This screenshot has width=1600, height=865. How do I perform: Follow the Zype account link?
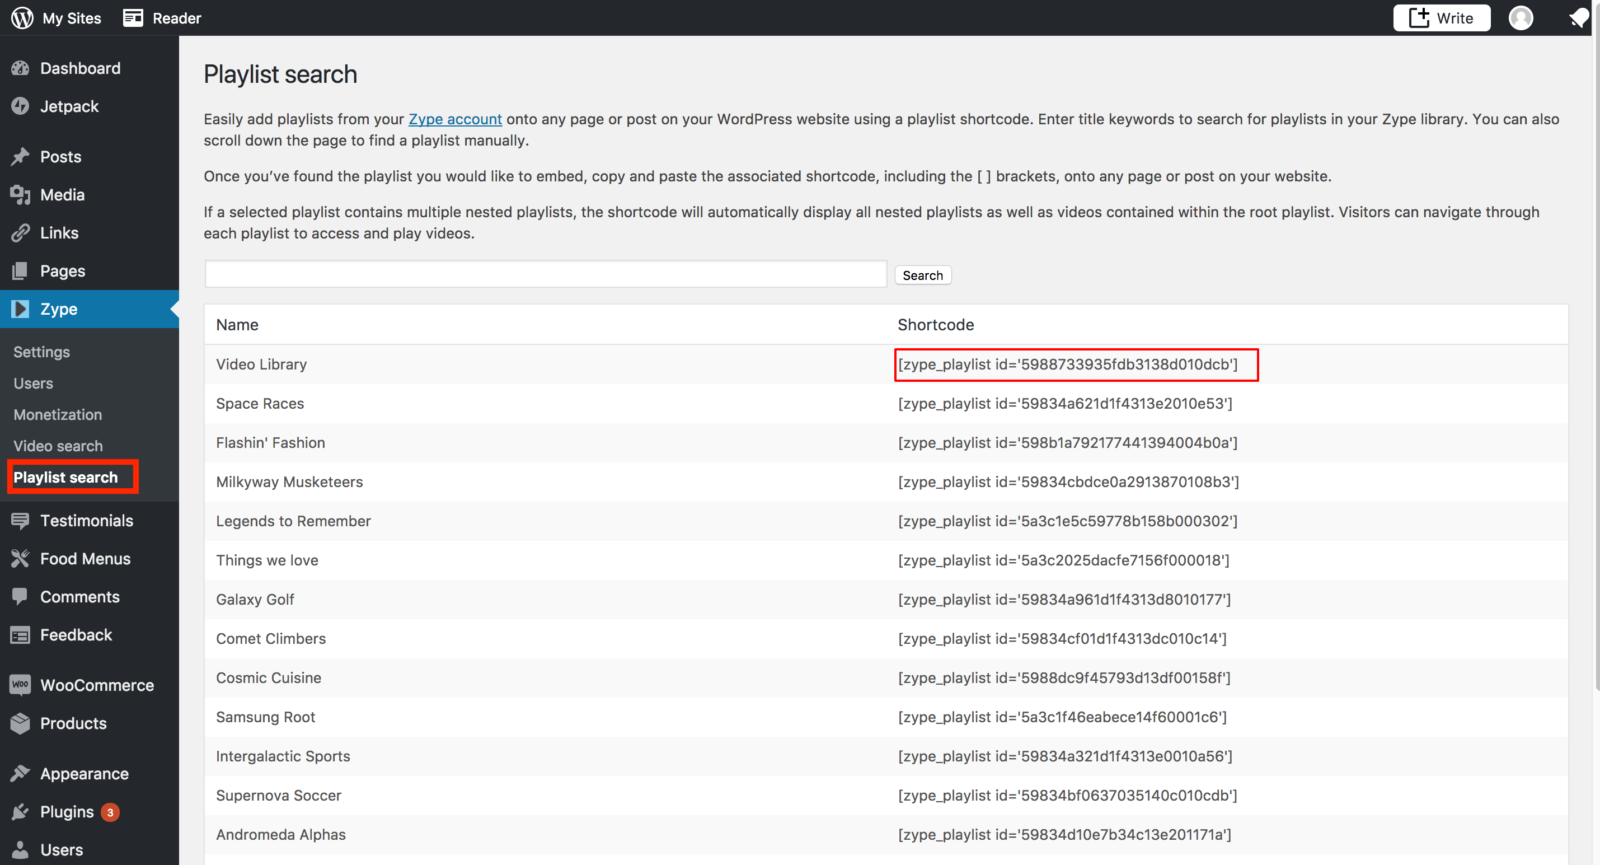point(454,119)
